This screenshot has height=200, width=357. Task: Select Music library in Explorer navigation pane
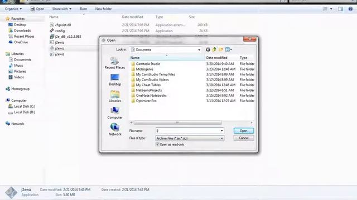pyautogui.click(x=16, y=66)
